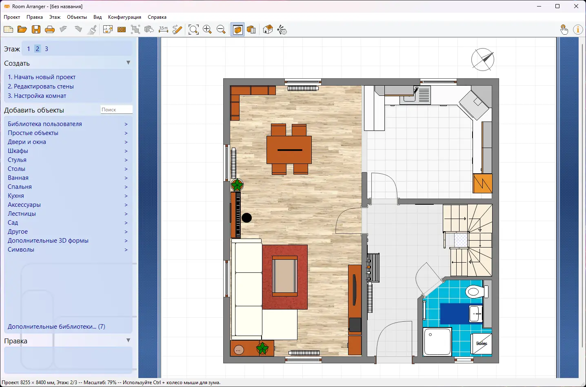
Task: Open a project with the folder icon
Action: tap(22, 29)
